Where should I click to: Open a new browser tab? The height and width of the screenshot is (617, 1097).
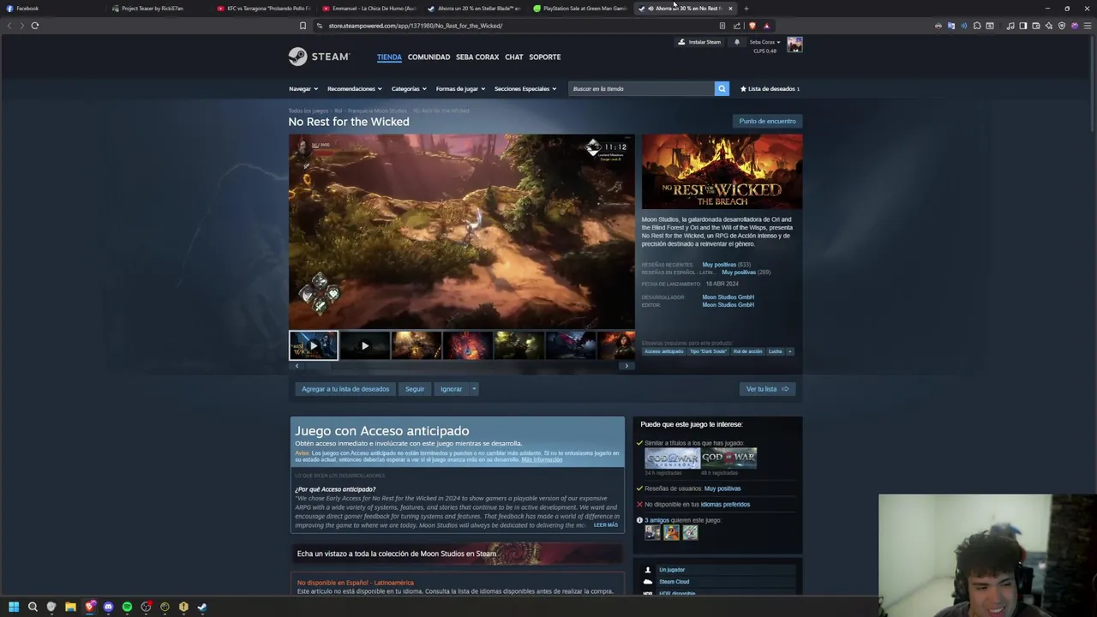(x=746, y=9)
